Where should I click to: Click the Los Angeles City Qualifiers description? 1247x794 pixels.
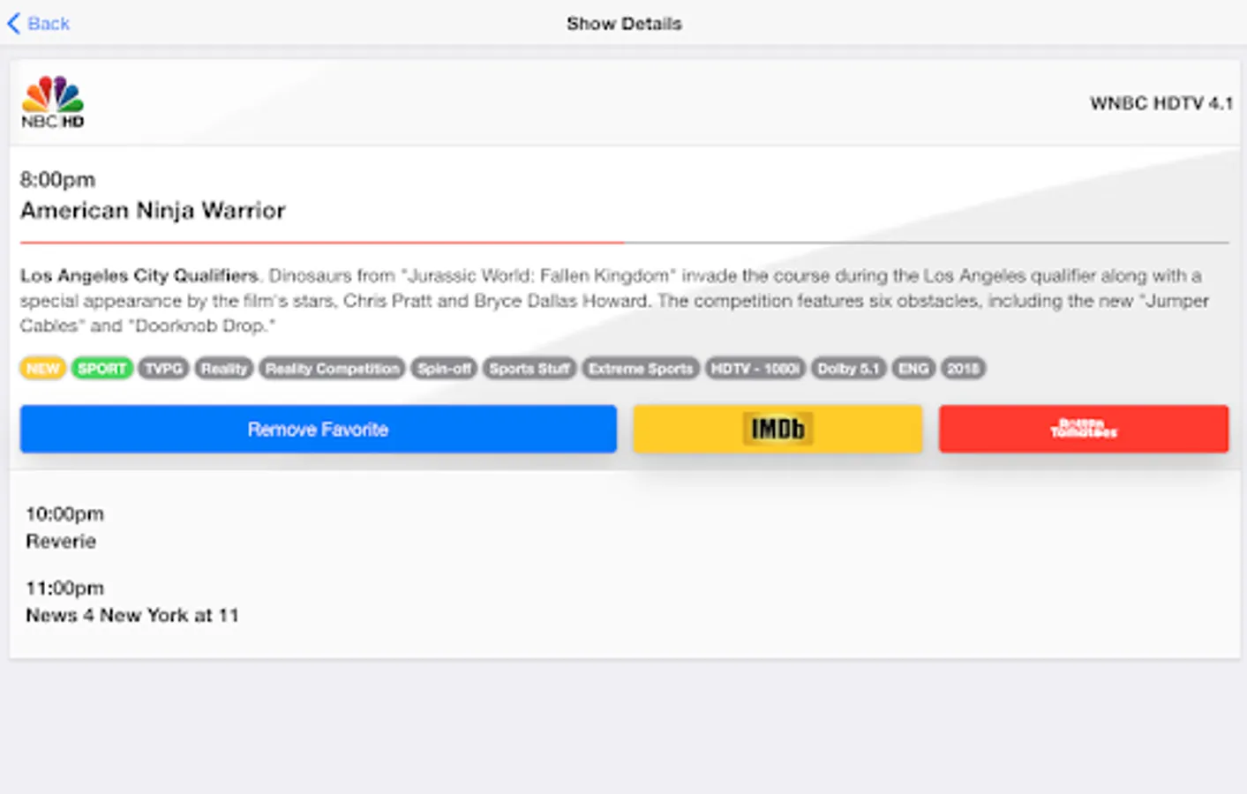coord(614,300)
